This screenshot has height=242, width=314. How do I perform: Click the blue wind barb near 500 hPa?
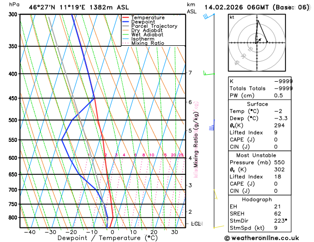tap(212, 126)
